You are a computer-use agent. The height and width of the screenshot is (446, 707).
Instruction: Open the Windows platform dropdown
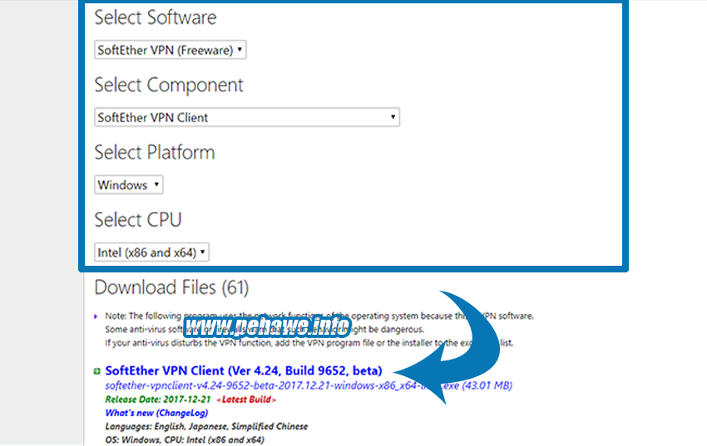click(x=128, y=185)
